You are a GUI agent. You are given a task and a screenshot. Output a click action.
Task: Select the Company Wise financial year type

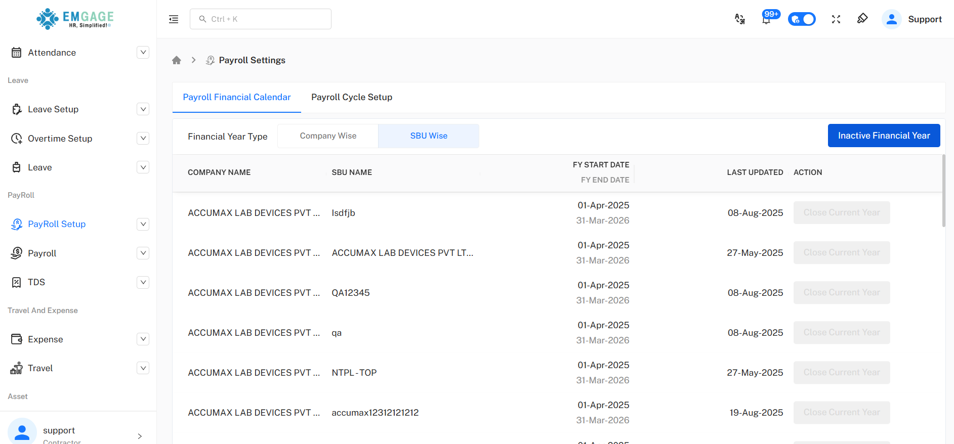tap(328, 136)
